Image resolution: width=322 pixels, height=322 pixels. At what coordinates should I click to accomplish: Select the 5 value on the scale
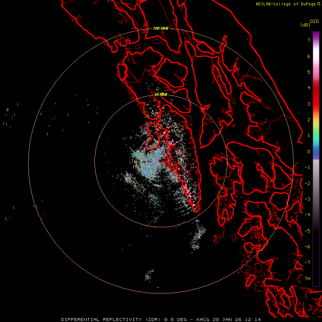[309, 72]
